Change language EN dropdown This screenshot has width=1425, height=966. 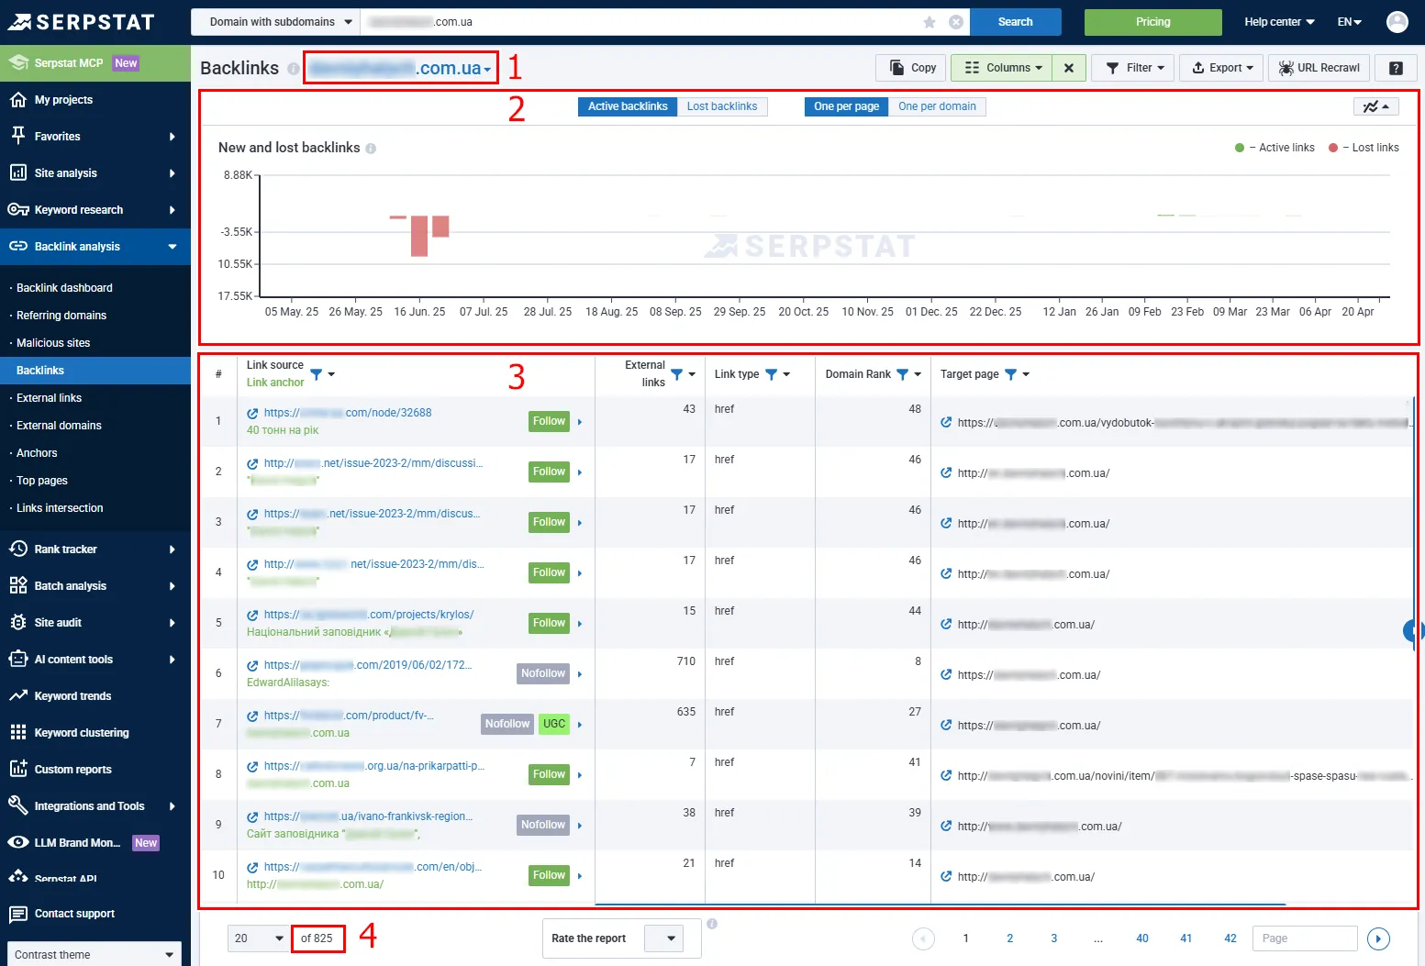tap(1350, 22)
